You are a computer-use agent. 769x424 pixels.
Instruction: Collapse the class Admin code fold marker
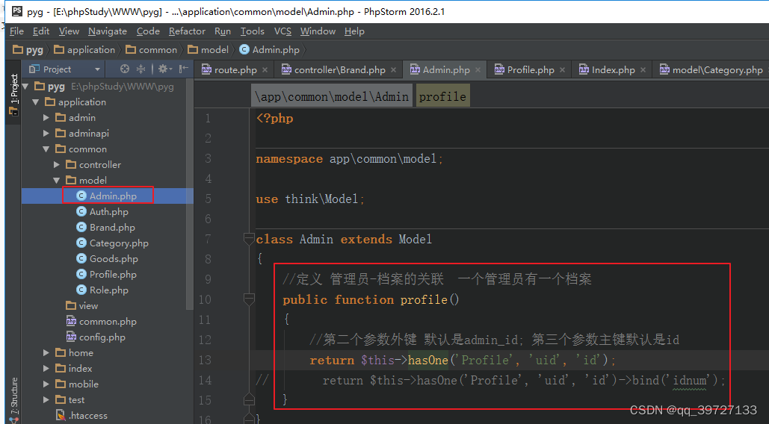(x=249, y=238)
